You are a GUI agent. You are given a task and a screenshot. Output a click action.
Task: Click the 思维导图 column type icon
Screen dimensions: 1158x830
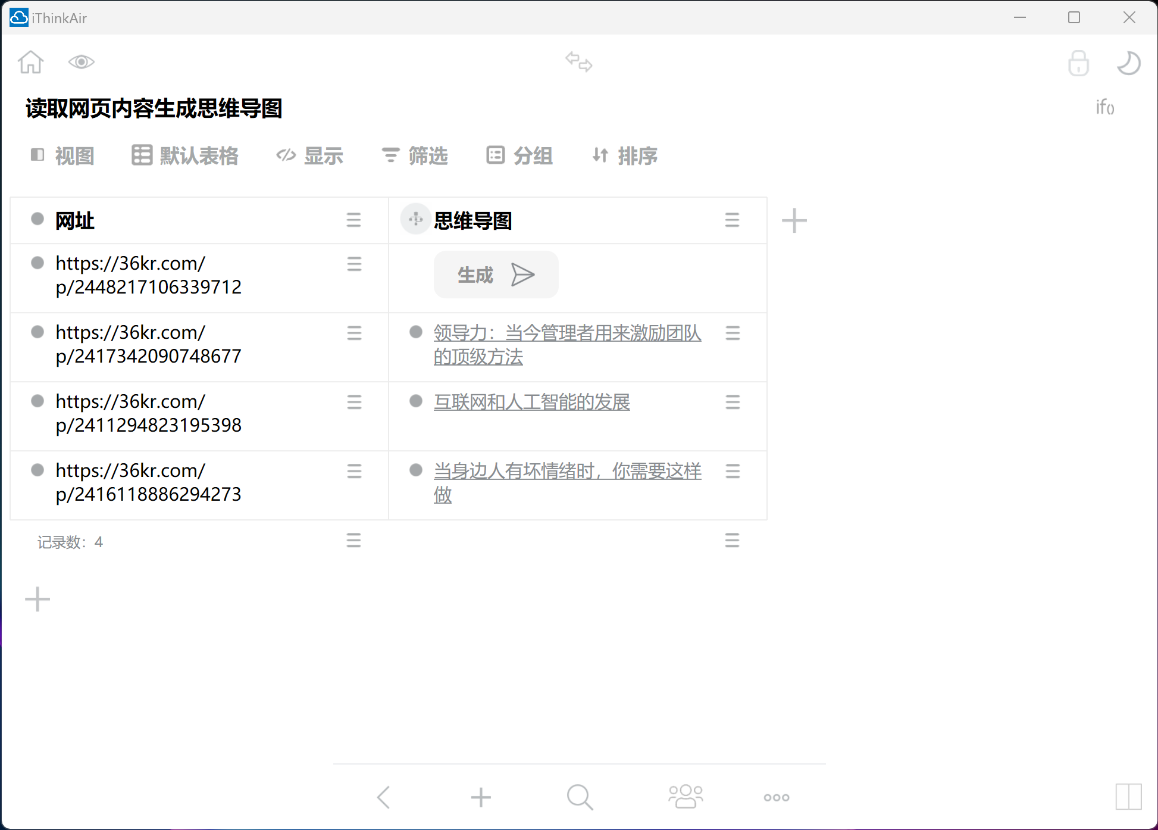tap(415, 219)
